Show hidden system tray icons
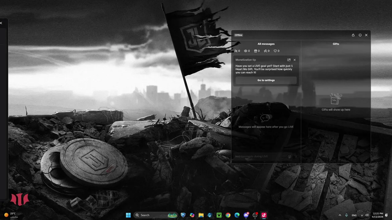The width and height of the screenshot is (392, 220). [x=340, y=215]
